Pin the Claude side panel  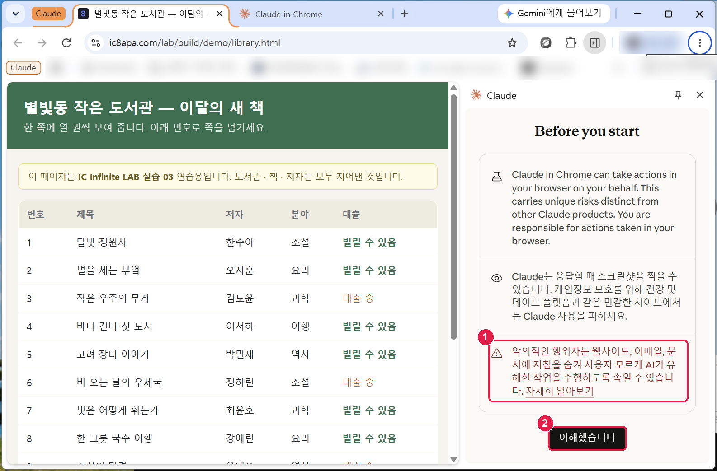pos(678,95)
